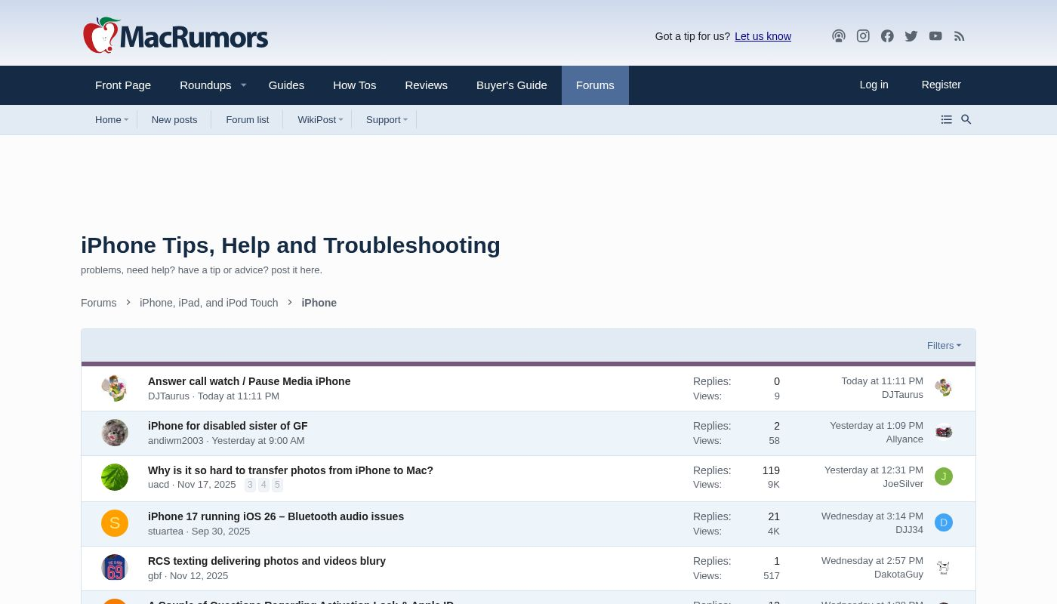Image resolution: width=1057 pixels, height=604 pixels.
Task: Open the Filters dropdown
Action: tap(944, 346)
